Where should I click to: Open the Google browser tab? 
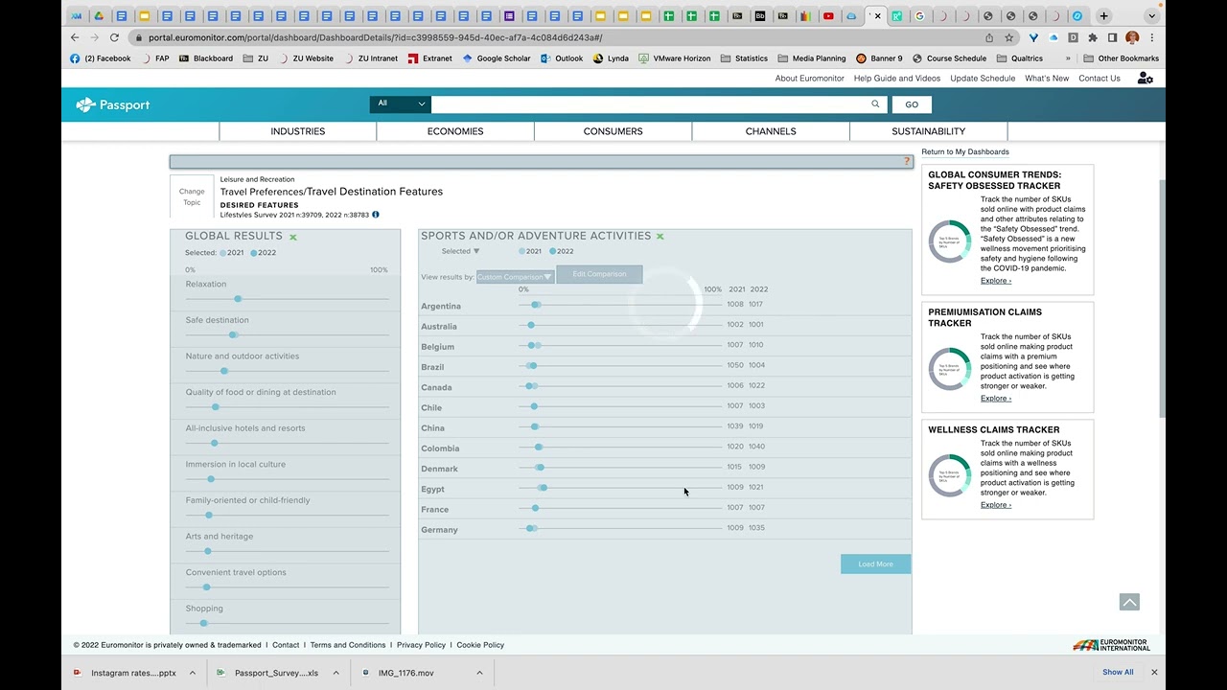pyautogui.click(x=919, y=15)
